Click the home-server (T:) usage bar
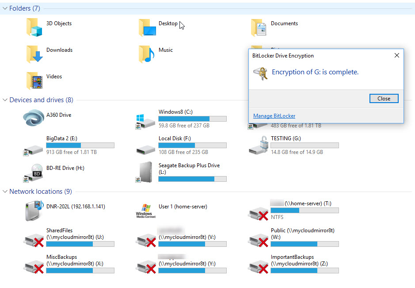This screenshot has width=415, height=288. [305, 211]
